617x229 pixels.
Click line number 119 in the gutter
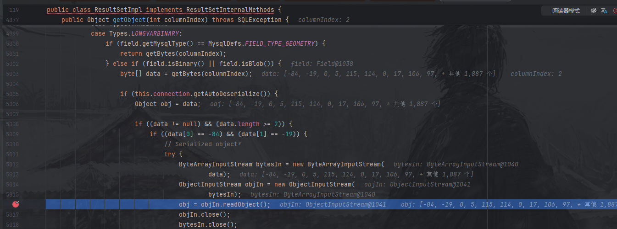(15, 10)
